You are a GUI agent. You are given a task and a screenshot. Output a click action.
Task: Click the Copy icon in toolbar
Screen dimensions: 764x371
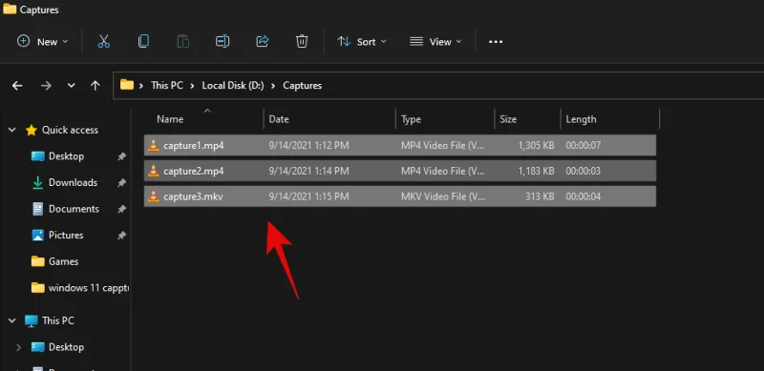(x=143, y=42)
